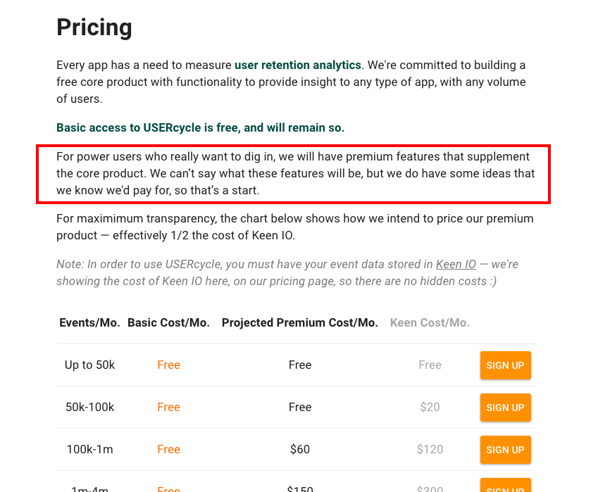The width and height of the screenshot is (610, 492).
Task: Click the $60 projected premium cost
Action: click(300, 449)
